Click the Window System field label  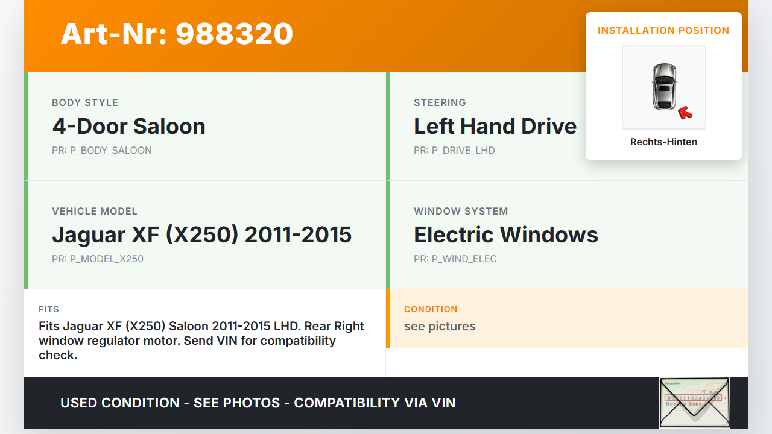tap(461, 211)
